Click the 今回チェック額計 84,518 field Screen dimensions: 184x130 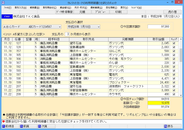159,99
